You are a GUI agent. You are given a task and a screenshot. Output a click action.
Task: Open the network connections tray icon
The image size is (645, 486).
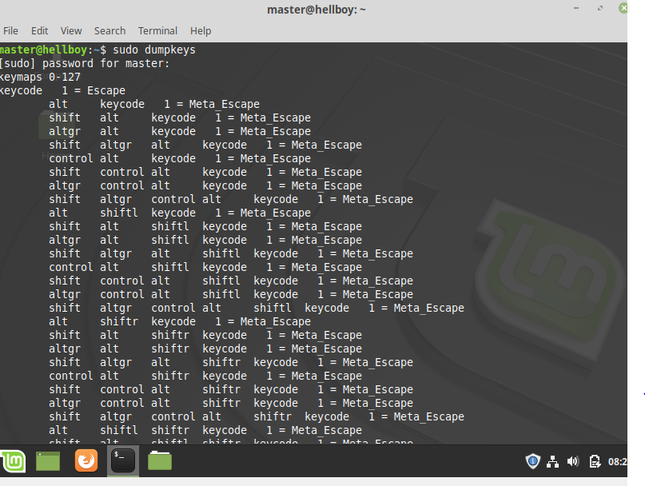tap(552, 462)
